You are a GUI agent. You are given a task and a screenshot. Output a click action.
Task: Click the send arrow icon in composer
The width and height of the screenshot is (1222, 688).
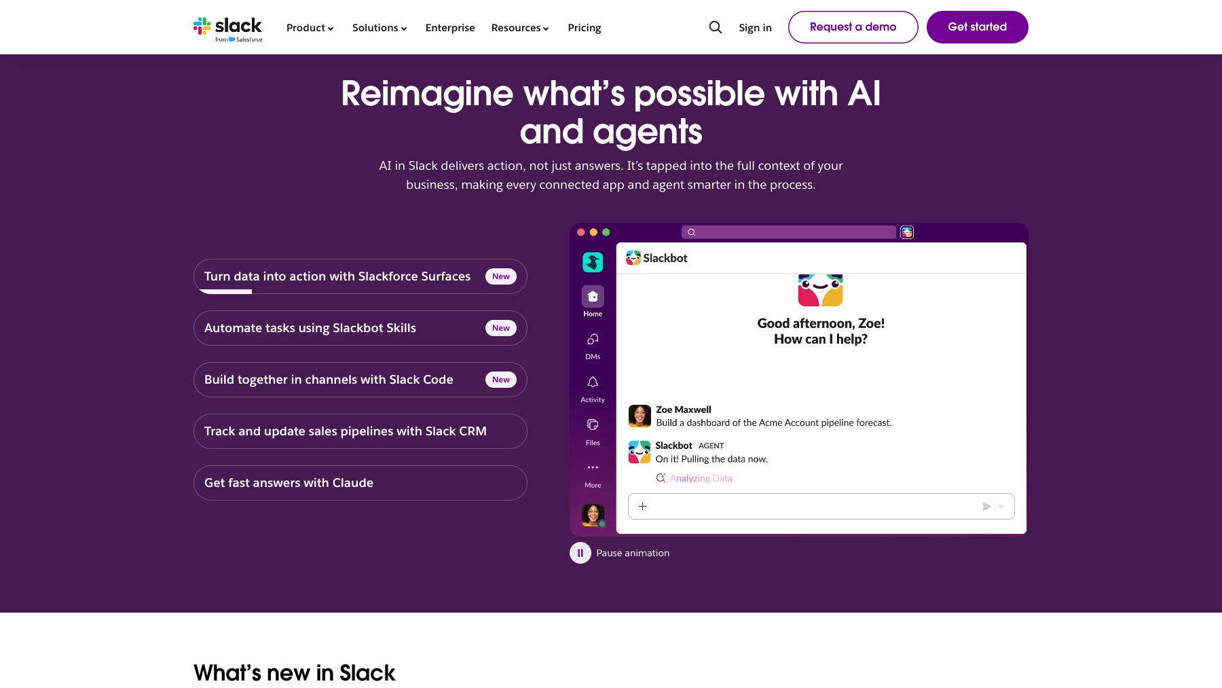pos(986,507)
